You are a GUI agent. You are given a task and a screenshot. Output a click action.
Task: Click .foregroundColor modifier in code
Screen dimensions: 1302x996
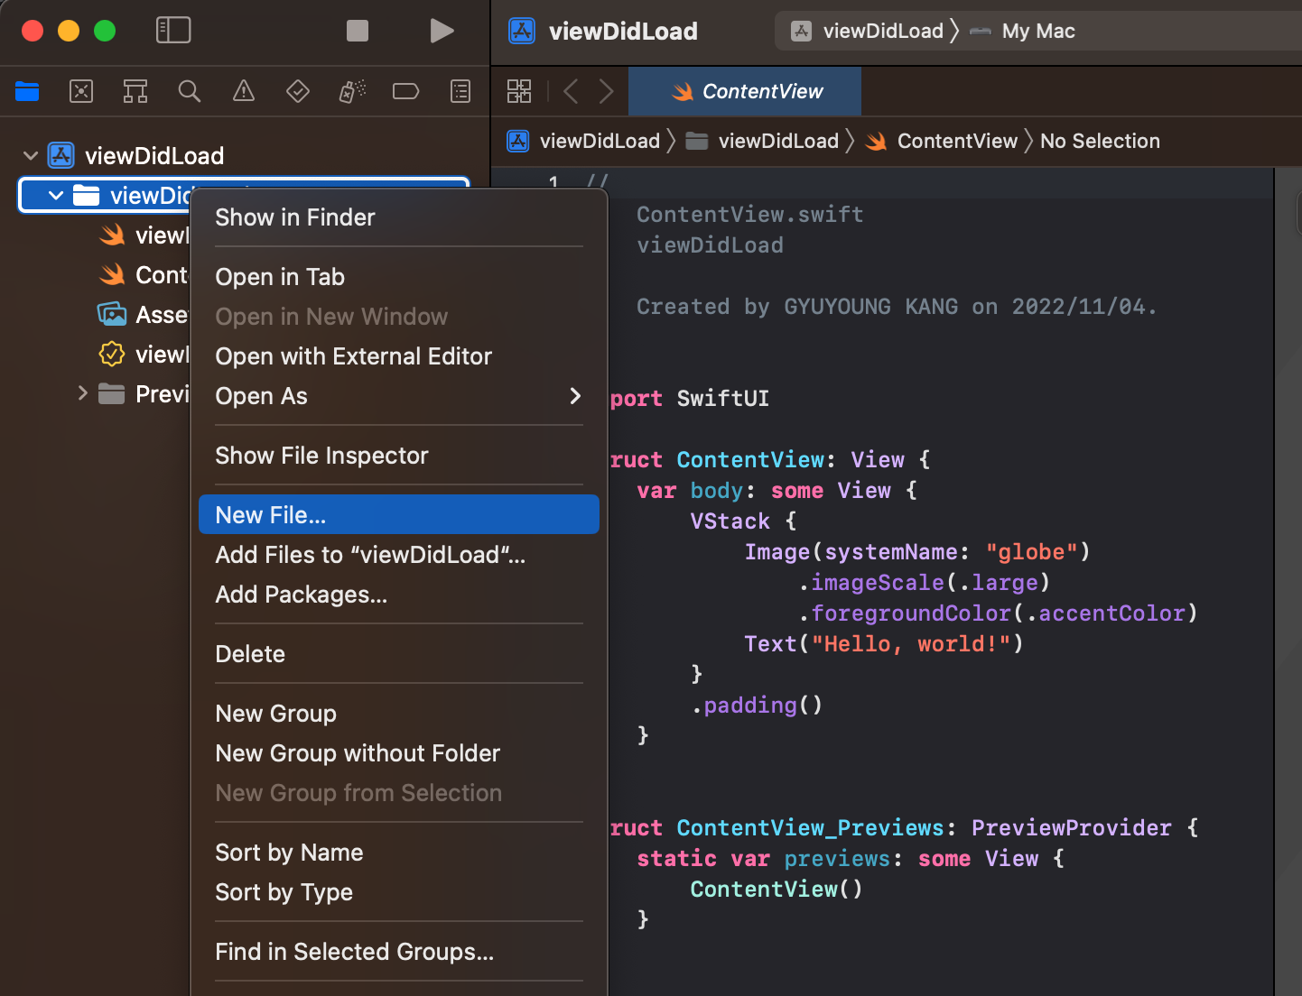coord(905,613)
